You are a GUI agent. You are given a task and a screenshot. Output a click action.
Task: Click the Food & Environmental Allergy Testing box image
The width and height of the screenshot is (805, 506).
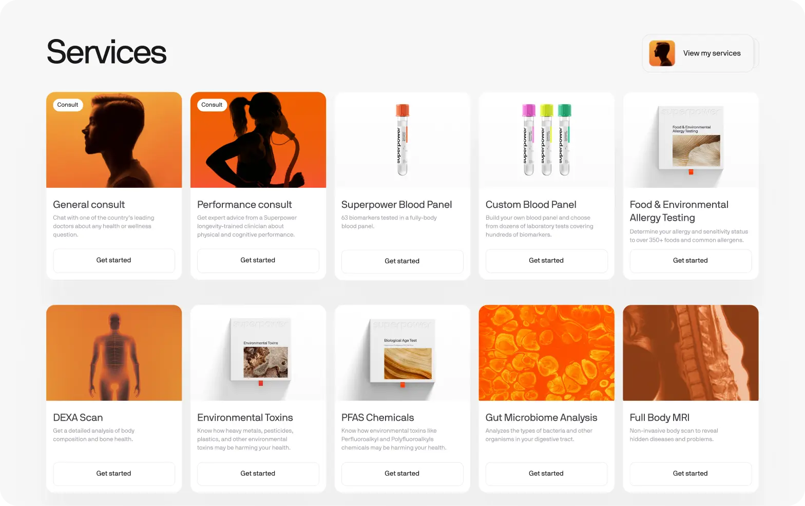tap(691, 140)
